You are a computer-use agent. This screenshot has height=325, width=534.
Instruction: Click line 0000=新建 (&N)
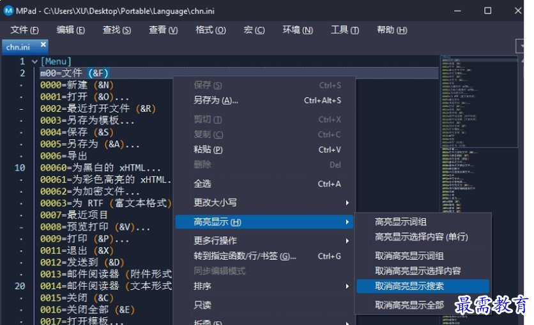point(77,85)
